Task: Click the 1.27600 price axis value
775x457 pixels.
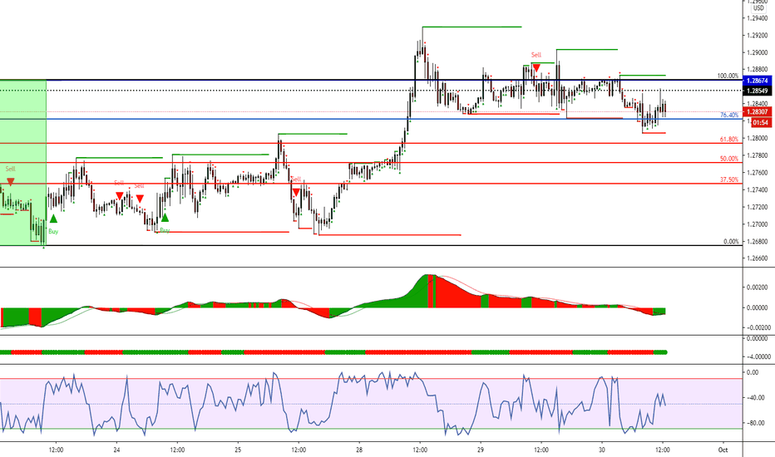Action: (758, 173)
